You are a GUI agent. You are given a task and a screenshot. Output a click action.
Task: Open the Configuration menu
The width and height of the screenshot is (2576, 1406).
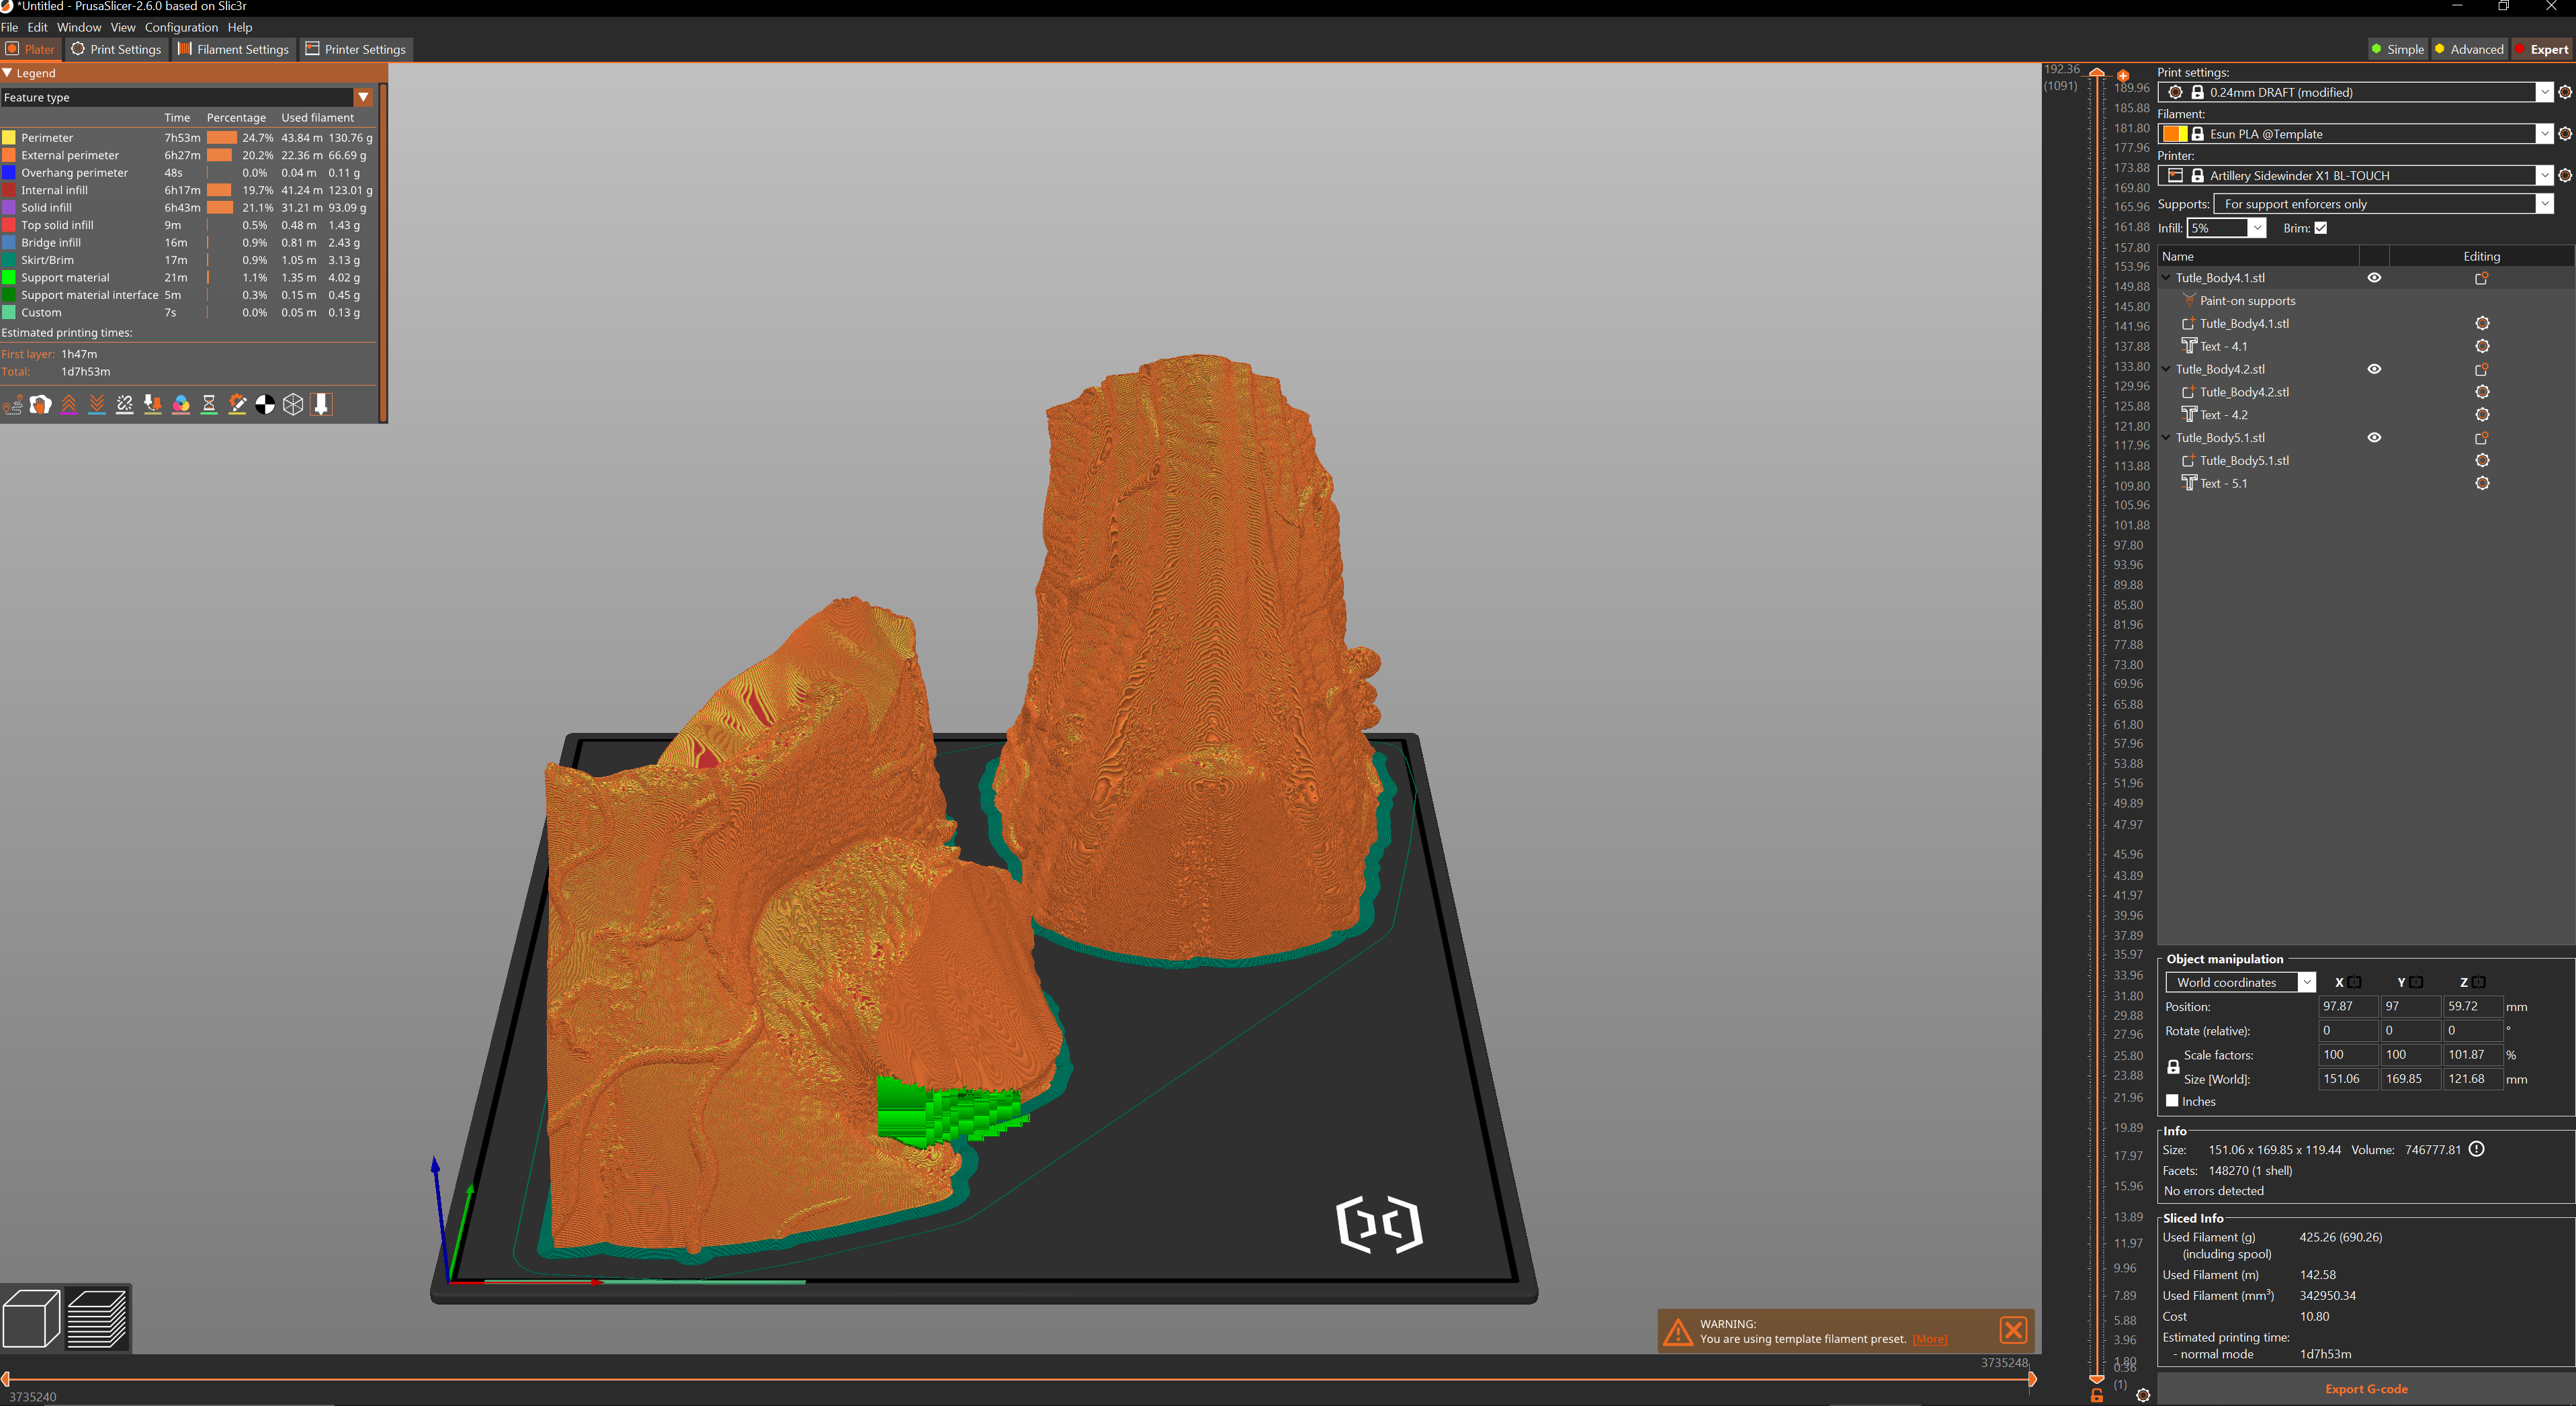(181, 27)
